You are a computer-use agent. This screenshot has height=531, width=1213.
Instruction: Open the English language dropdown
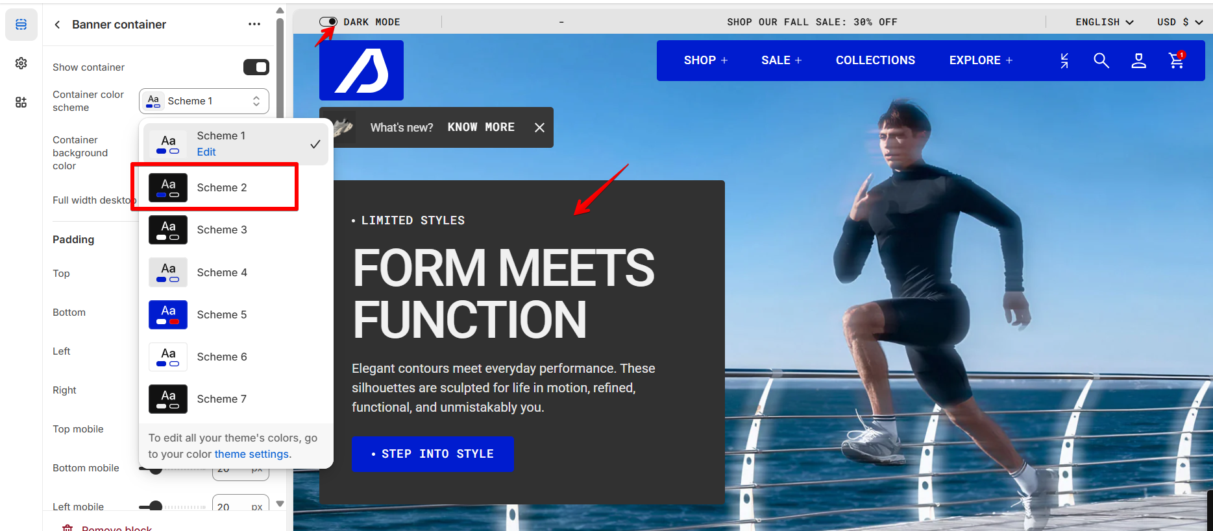tap(1105, 22)
